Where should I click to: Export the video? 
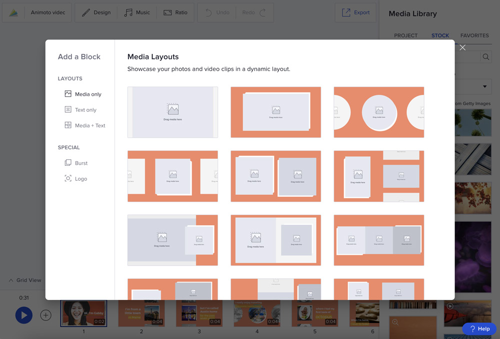pos(355,13)
